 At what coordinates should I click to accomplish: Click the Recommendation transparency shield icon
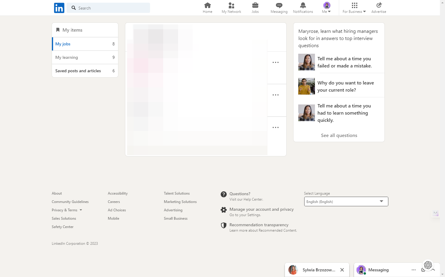tap(224, 225)
